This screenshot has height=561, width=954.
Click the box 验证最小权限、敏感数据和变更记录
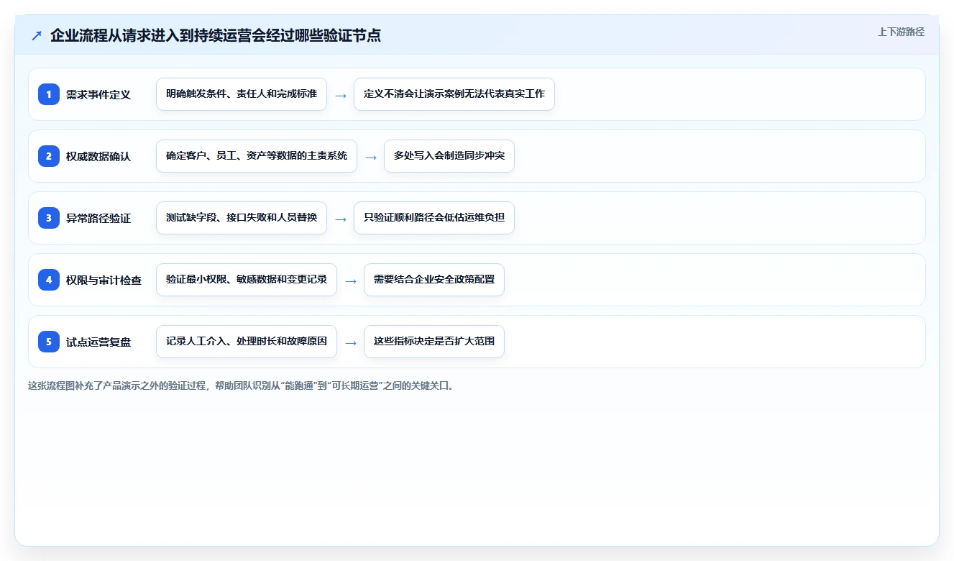pos(247,280)
